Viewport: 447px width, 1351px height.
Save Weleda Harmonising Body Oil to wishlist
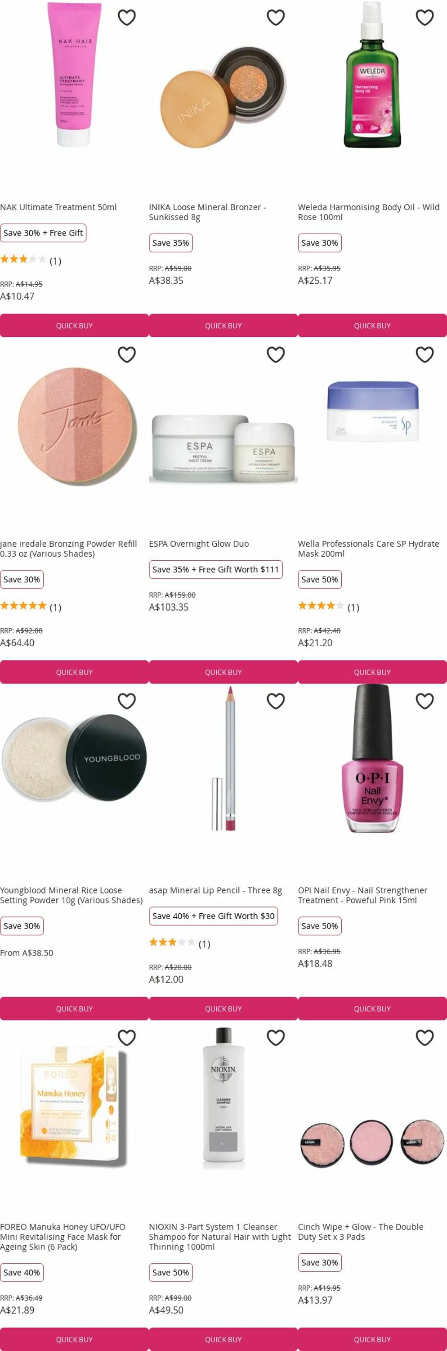pos(425,17)
